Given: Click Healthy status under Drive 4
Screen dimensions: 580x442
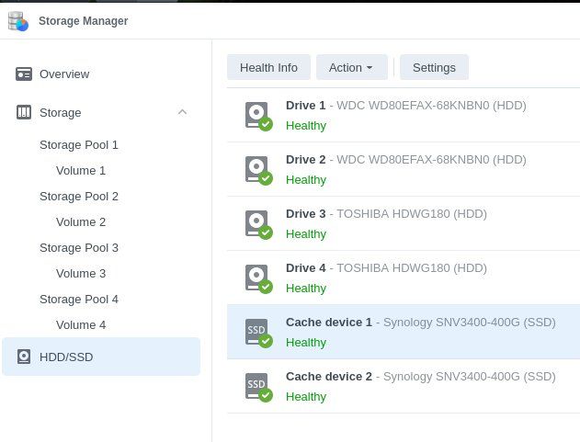Looking at the screenshot, I should [x=306, y=289].
